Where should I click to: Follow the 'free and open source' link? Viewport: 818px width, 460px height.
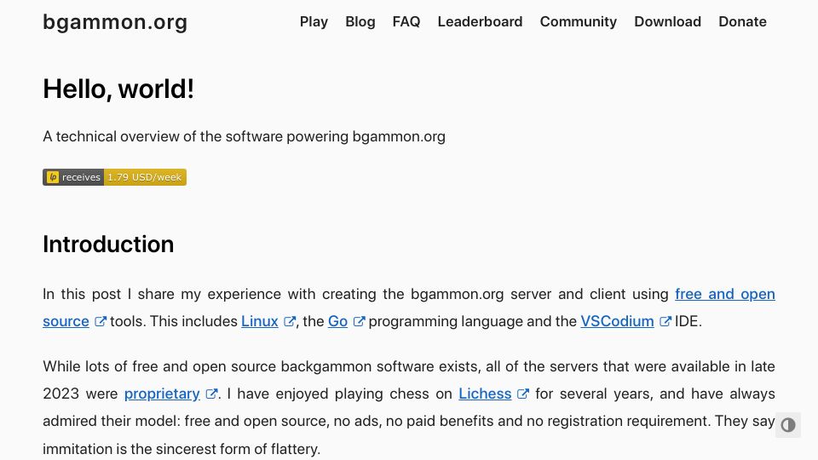[724, 294]
